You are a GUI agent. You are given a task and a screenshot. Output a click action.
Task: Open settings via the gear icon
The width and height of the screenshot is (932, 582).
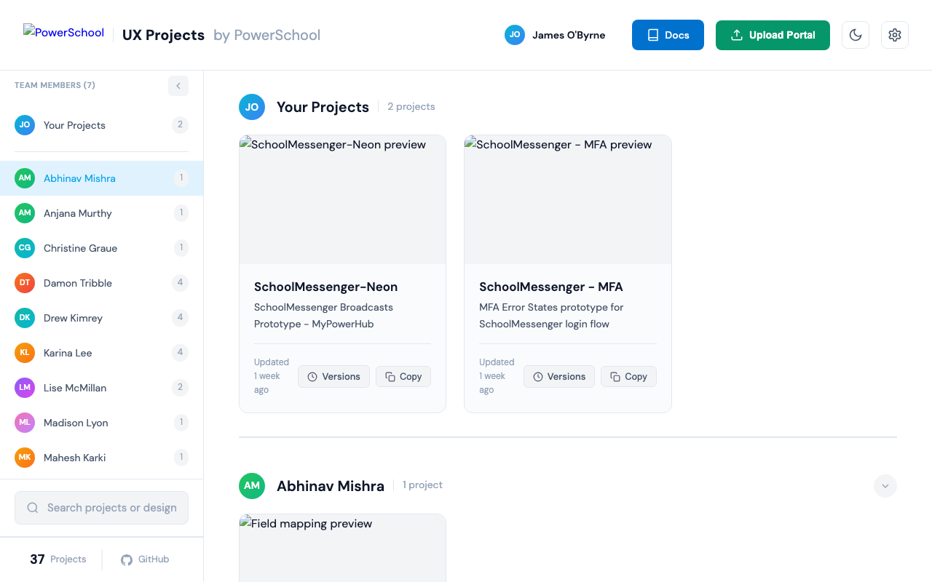pyautogui.click(x=894, y=34)
